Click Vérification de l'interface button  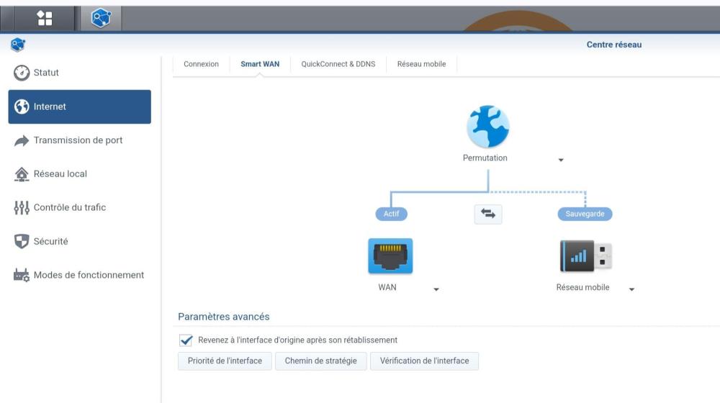pyautogui.click(x=424, y=361)
